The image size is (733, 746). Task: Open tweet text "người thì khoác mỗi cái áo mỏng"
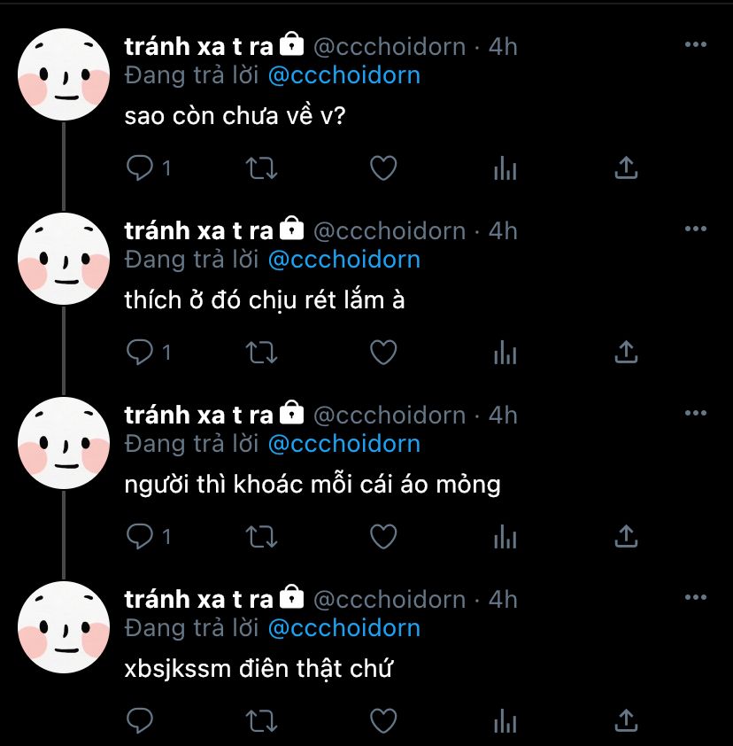[312, 486]
